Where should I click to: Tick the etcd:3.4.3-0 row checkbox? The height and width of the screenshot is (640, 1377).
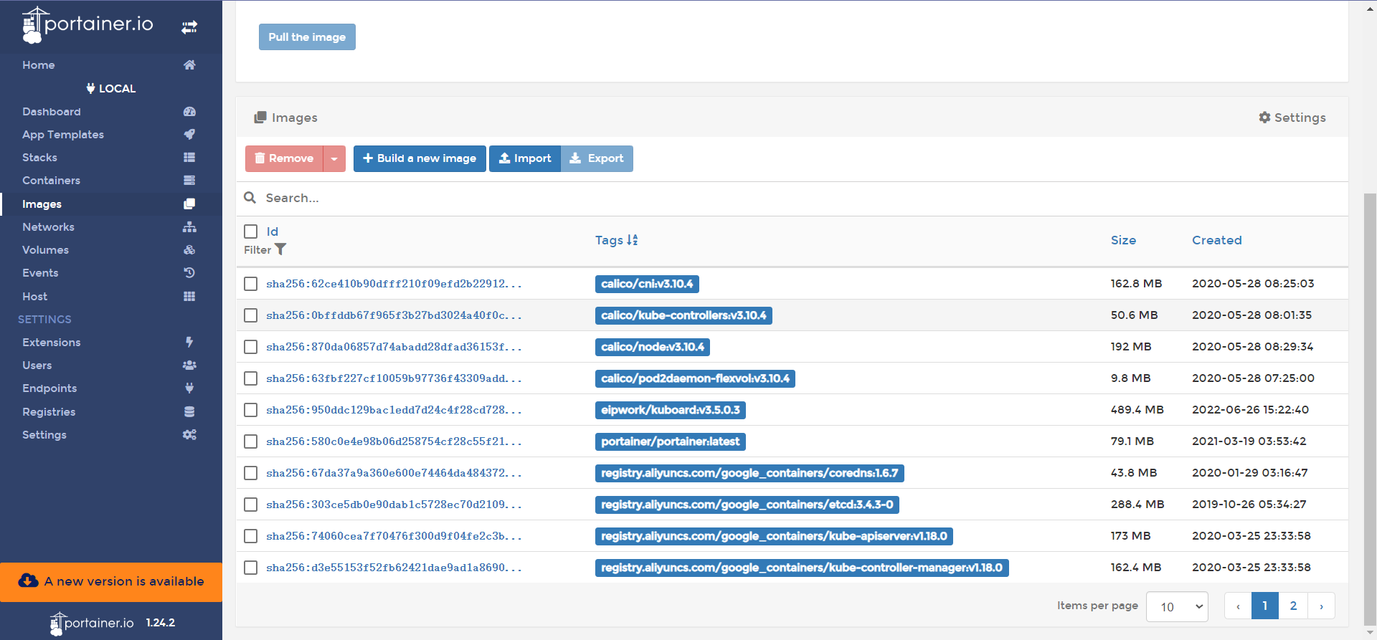(251, 505)
